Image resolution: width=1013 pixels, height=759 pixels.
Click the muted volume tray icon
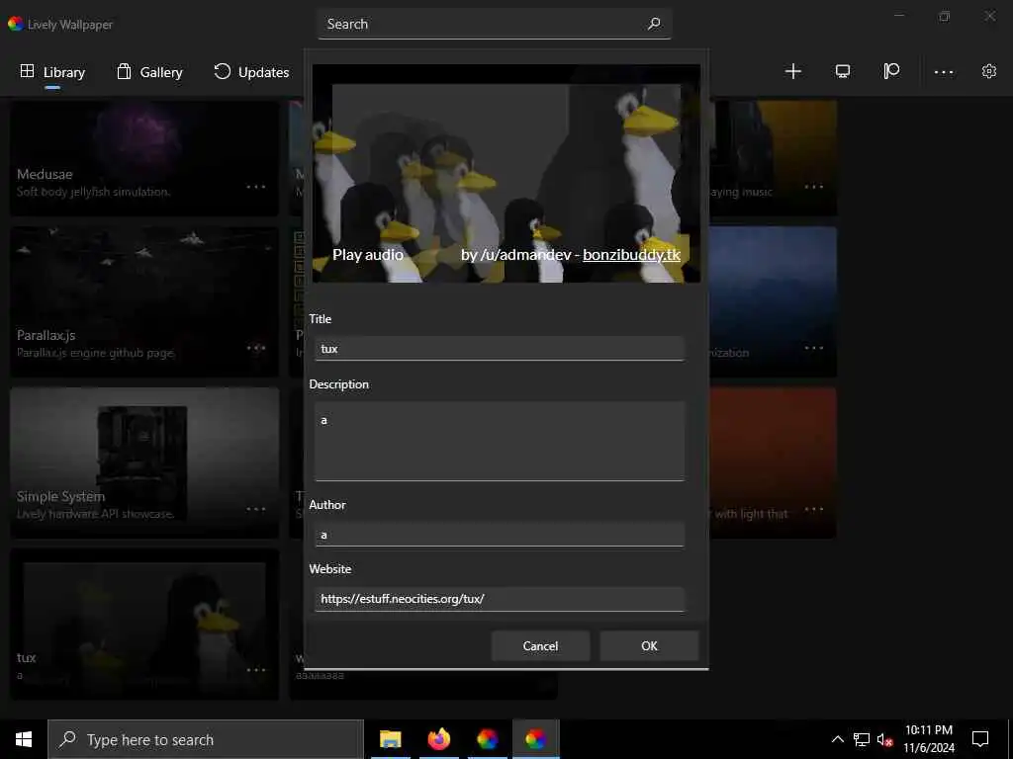[885, 740]
